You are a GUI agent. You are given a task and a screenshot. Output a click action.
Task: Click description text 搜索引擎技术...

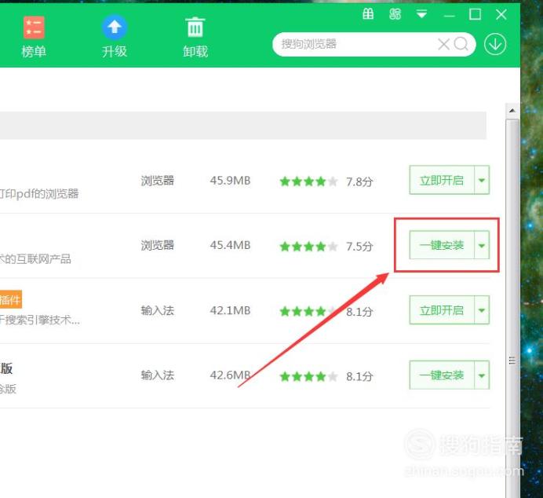point(40,320)
